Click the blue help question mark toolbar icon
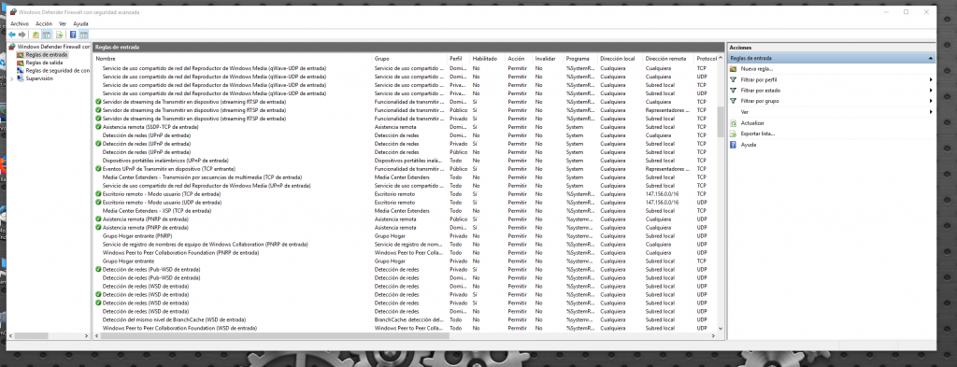Viewport: 957px width, 367px height. [73, 35]
